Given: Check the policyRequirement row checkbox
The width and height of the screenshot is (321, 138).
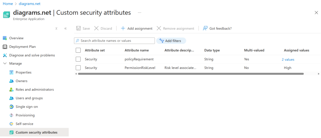Looking at the screenshot, I should click(x=78, y=59).
